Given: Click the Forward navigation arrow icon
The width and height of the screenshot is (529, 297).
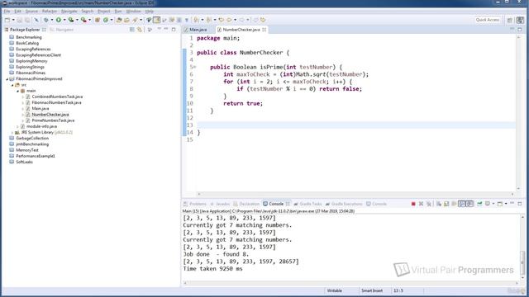Looking at the screenshot, I should pos(241,20).
